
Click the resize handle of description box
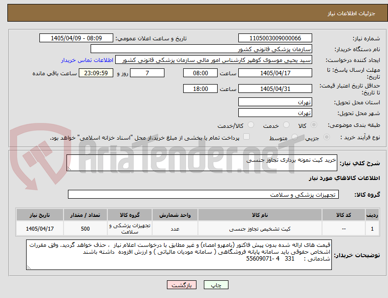(69, 169)
